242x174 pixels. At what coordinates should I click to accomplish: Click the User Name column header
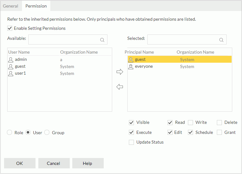[19, 52]
